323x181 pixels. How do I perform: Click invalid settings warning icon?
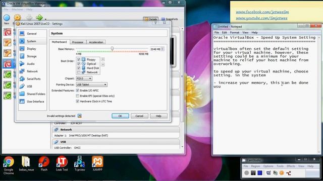pos(80,116)
